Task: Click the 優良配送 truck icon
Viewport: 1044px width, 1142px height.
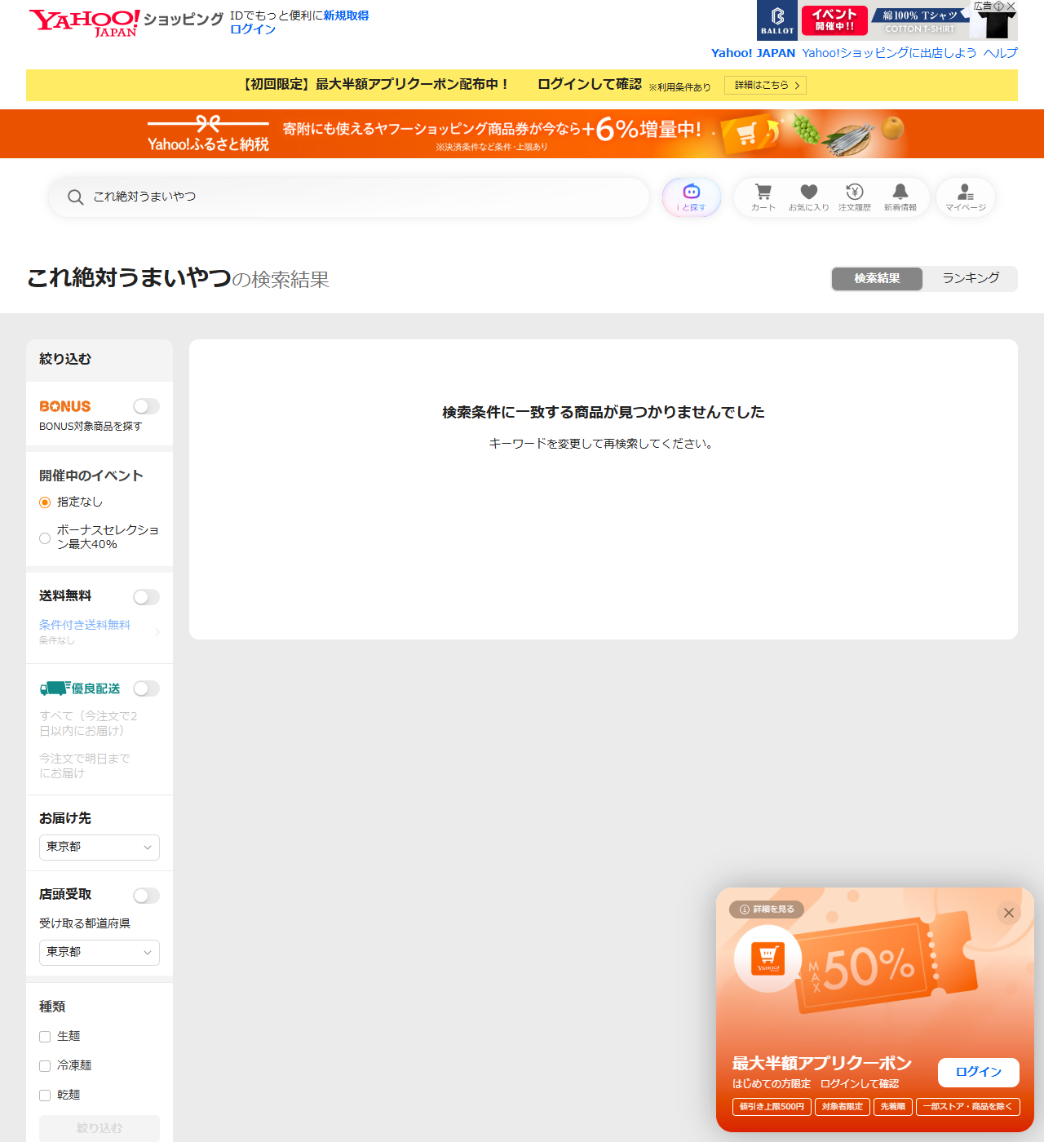Action: (x=55, y=688)
